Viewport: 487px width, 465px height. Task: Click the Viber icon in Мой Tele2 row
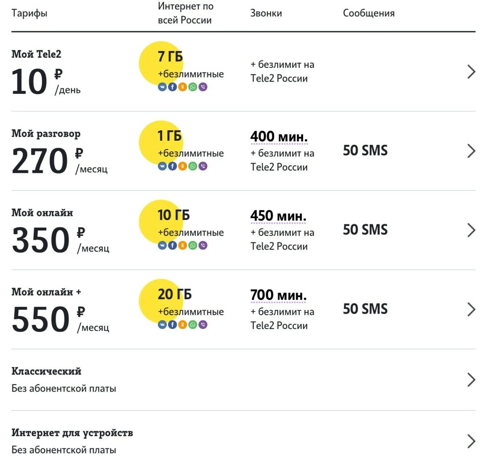(x=203, y=87)
